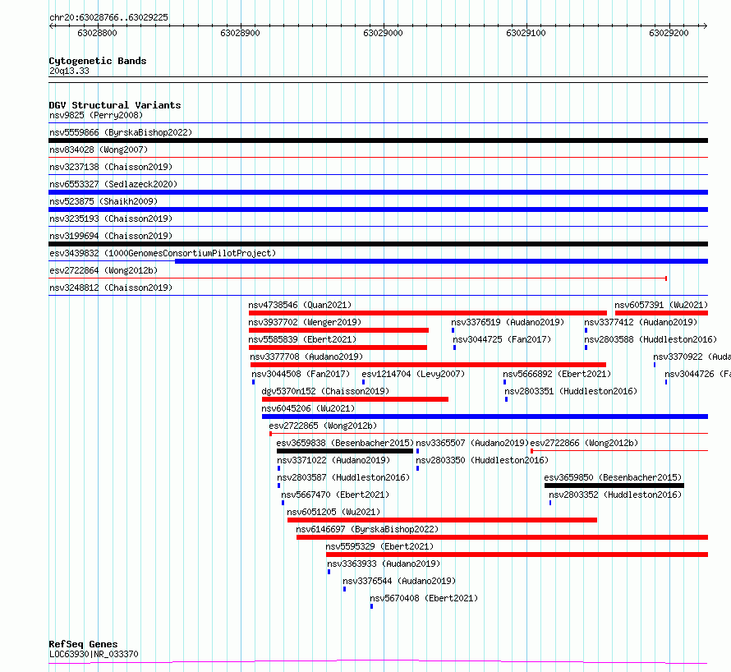The height and width of the screenshot is (672, 731).
Task: Select nsv5666892 (Ebert2021) variant label
Action: click(x=557, y=374)
